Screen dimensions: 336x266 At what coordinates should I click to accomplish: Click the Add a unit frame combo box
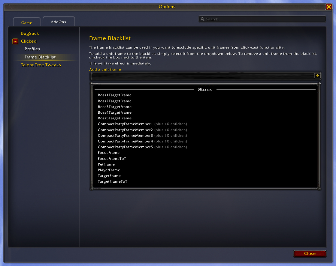(206, 76)
